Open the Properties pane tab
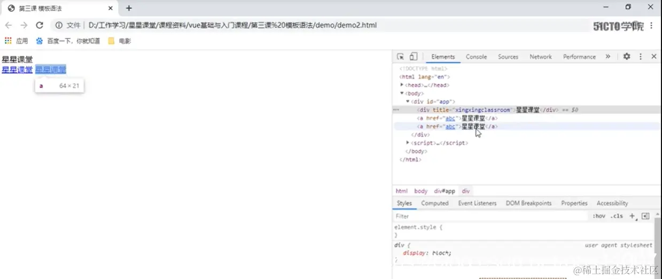Screen dimensions: 662x279 click(574, 203)
